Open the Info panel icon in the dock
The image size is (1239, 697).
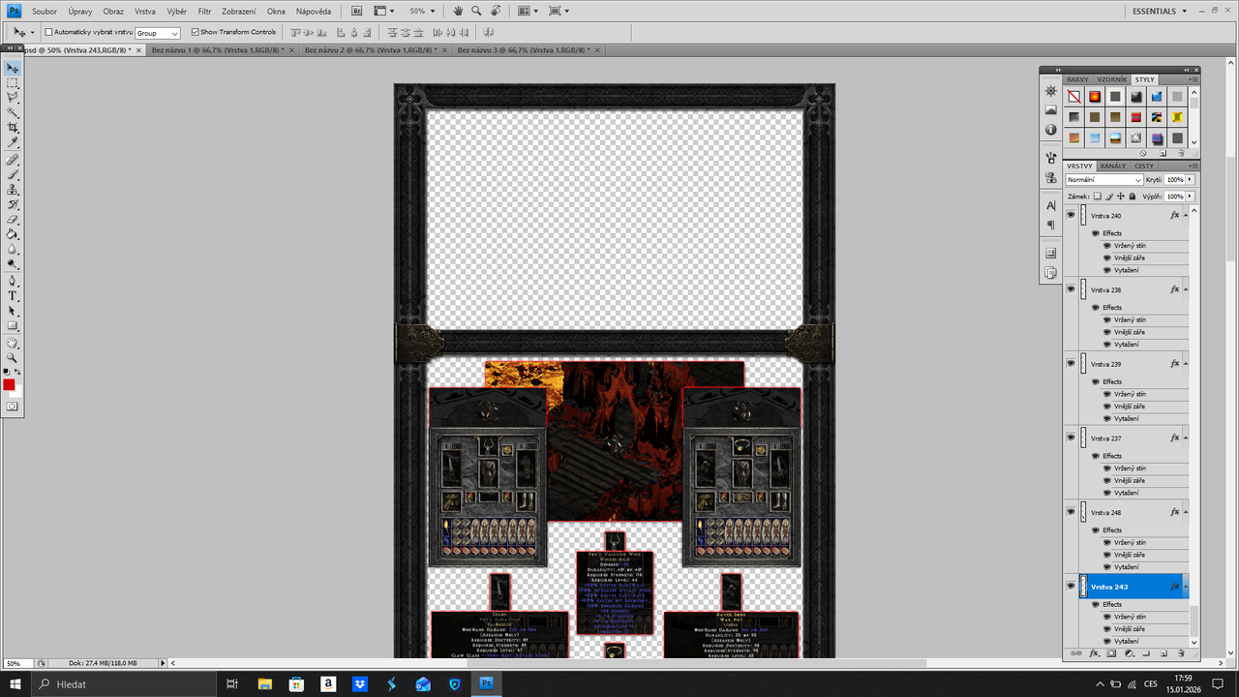click(x=1051, y=129)
